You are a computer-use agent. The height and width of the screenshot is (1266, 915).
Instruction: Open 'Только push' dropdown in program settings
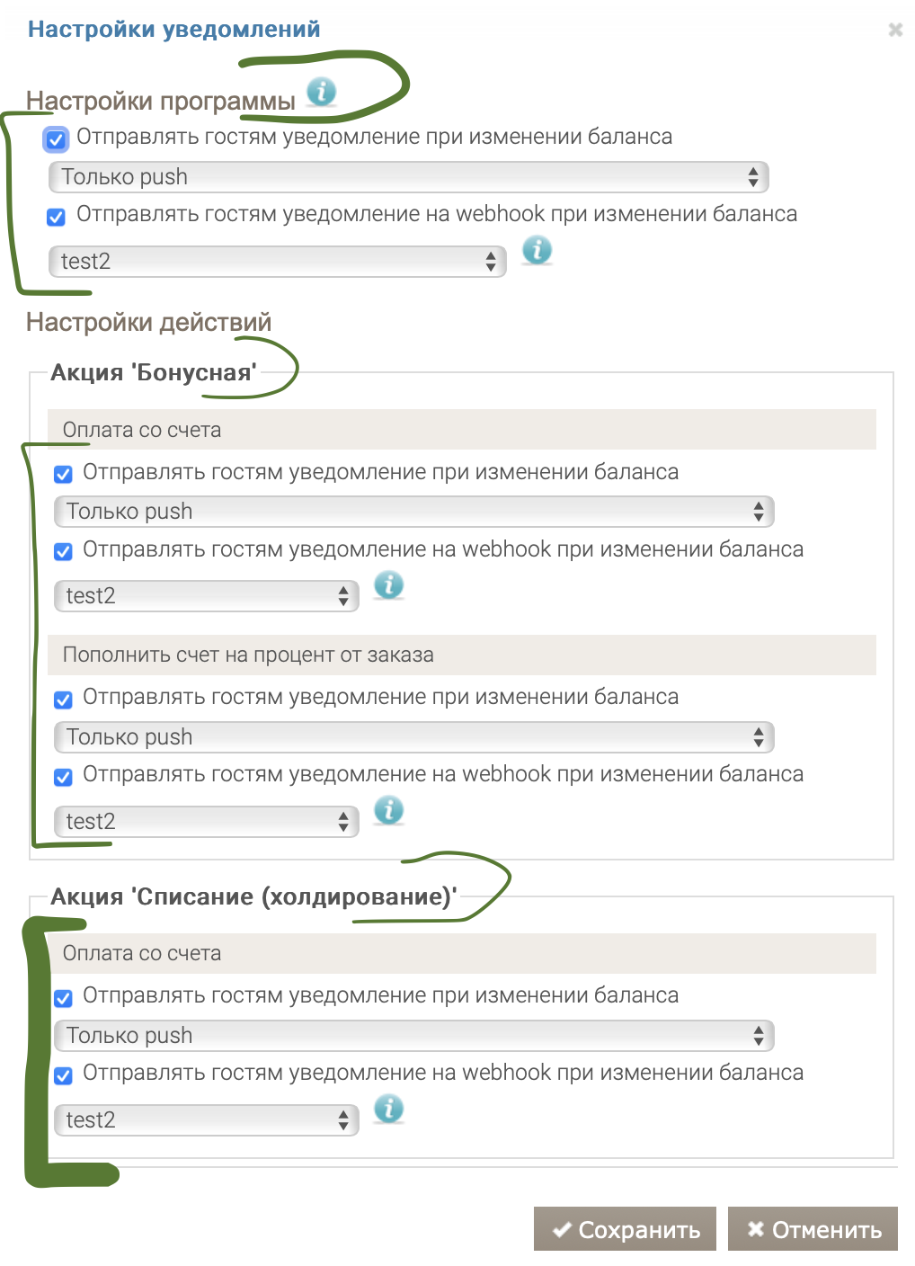(x=409, y=177)
